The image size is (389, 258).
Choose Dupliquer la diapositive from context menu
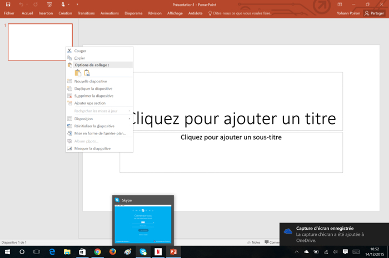coord(93,89)
